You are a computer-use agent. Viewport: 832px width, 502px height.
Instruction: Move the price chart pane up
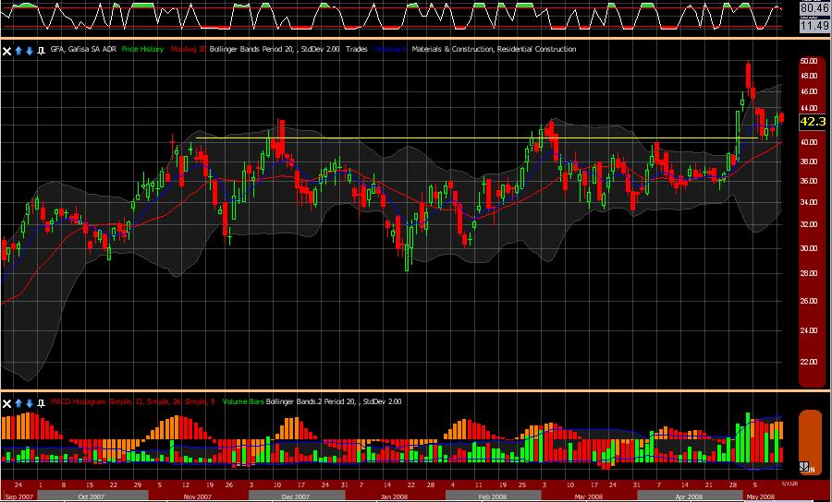(x=18, y=52)
